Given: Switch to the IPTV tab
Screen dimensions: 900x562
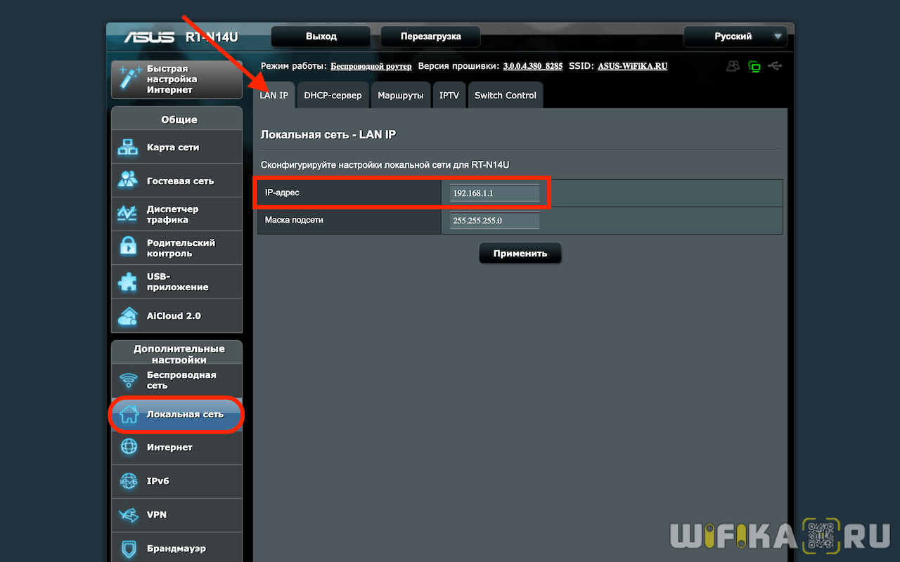Looking at the screenshot, I should 449,96.
